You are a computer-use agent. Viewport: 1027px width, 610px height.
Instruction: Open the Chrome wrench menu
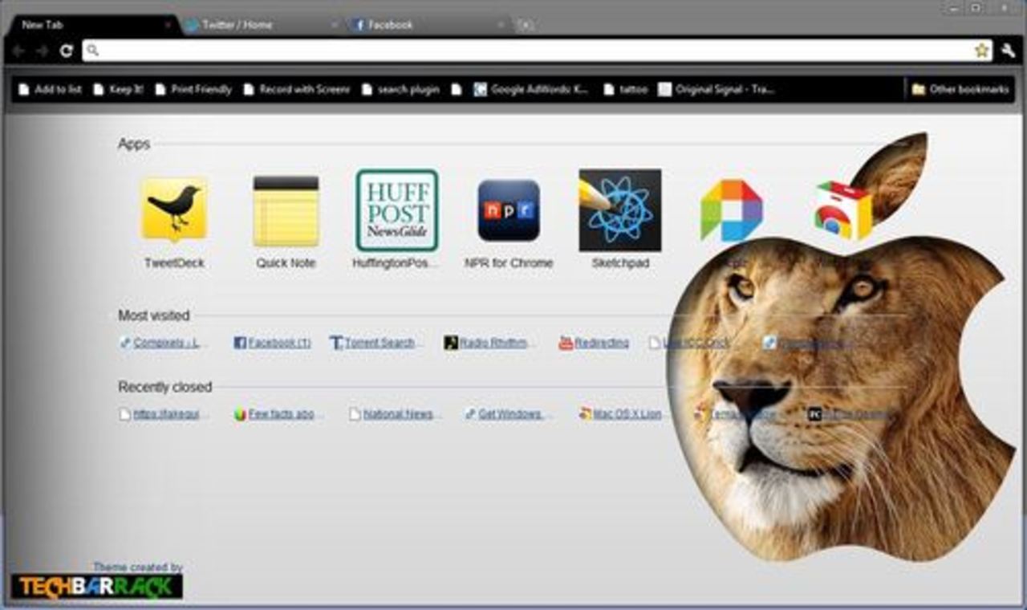tap(1009, 51)
